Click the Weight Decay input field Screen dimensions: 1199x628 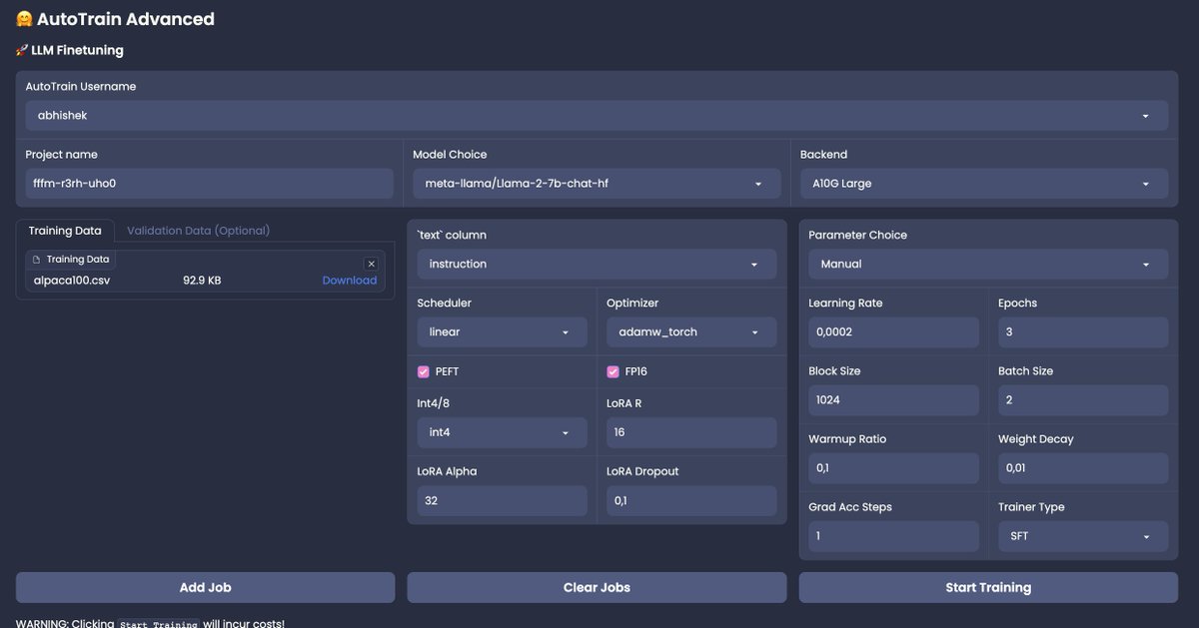click(1082, 468)
